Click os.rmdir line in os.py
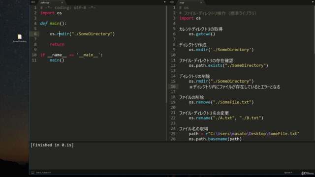The width and height of the screenshot is (315, 177). [221, 81]
